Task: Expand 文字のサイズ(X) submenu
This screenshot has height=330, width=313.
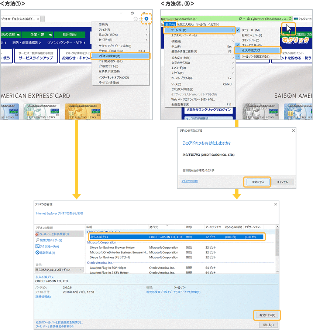Action: pos(200,63)
